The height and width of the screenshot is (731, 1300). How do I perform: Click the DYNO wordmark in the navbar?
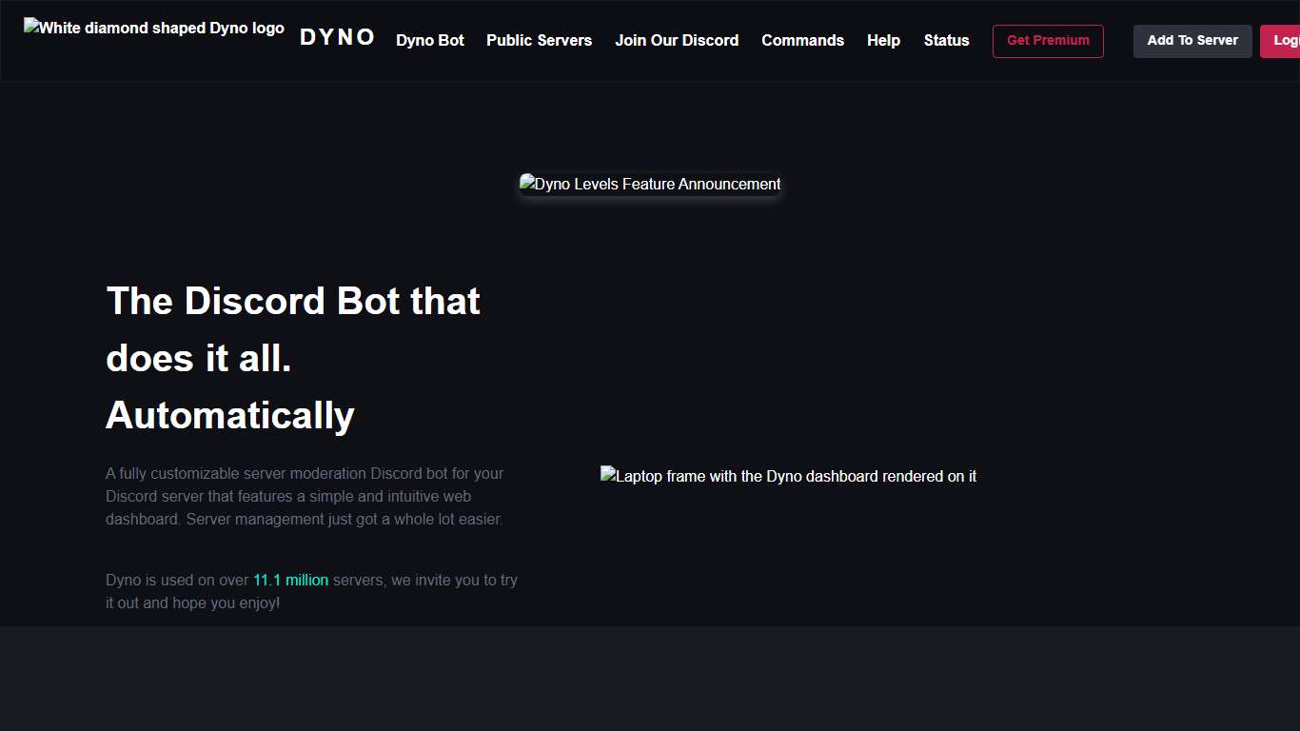click(x=337, y=37)
